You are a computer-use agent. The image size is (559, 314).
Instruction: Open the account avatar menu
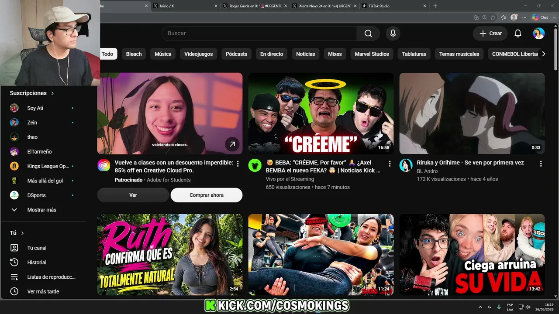539,34
